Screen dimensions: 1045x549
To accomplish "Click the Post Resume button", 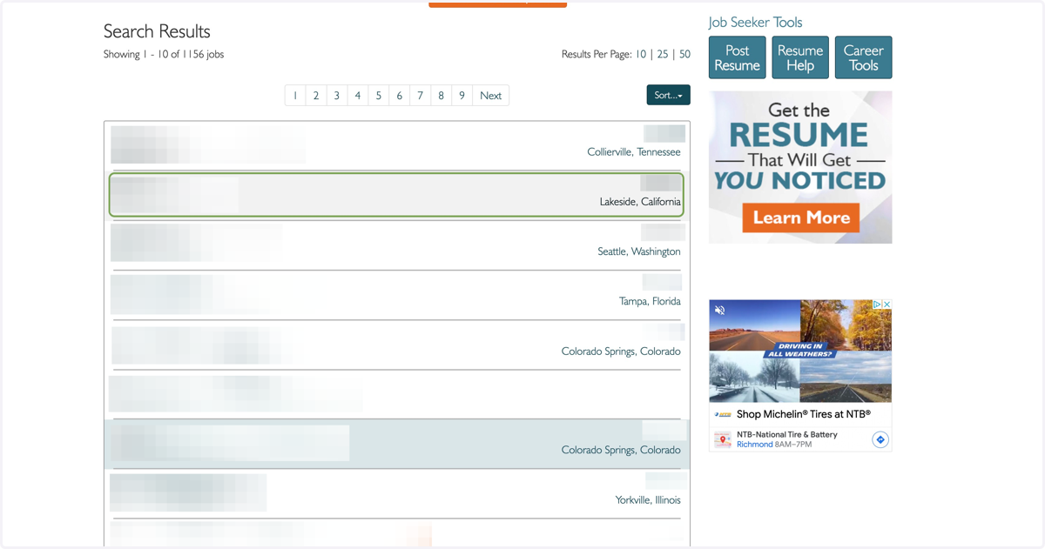I will coord(738,57).
